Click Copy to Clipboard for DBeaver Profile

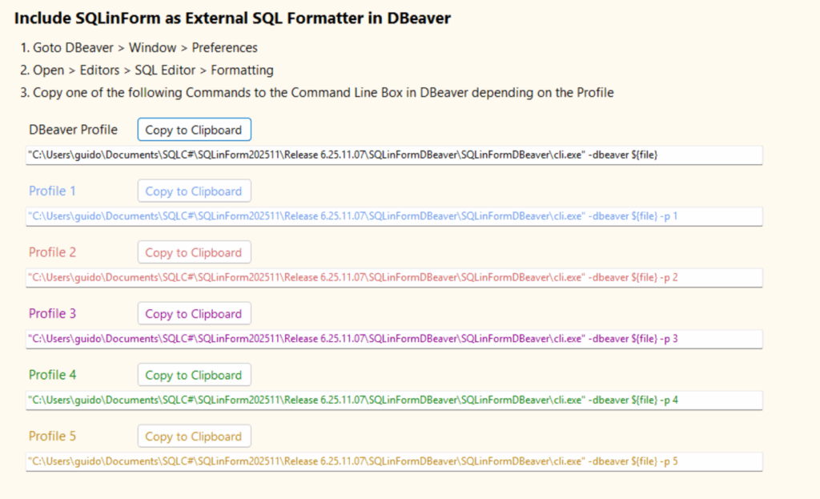194,130
